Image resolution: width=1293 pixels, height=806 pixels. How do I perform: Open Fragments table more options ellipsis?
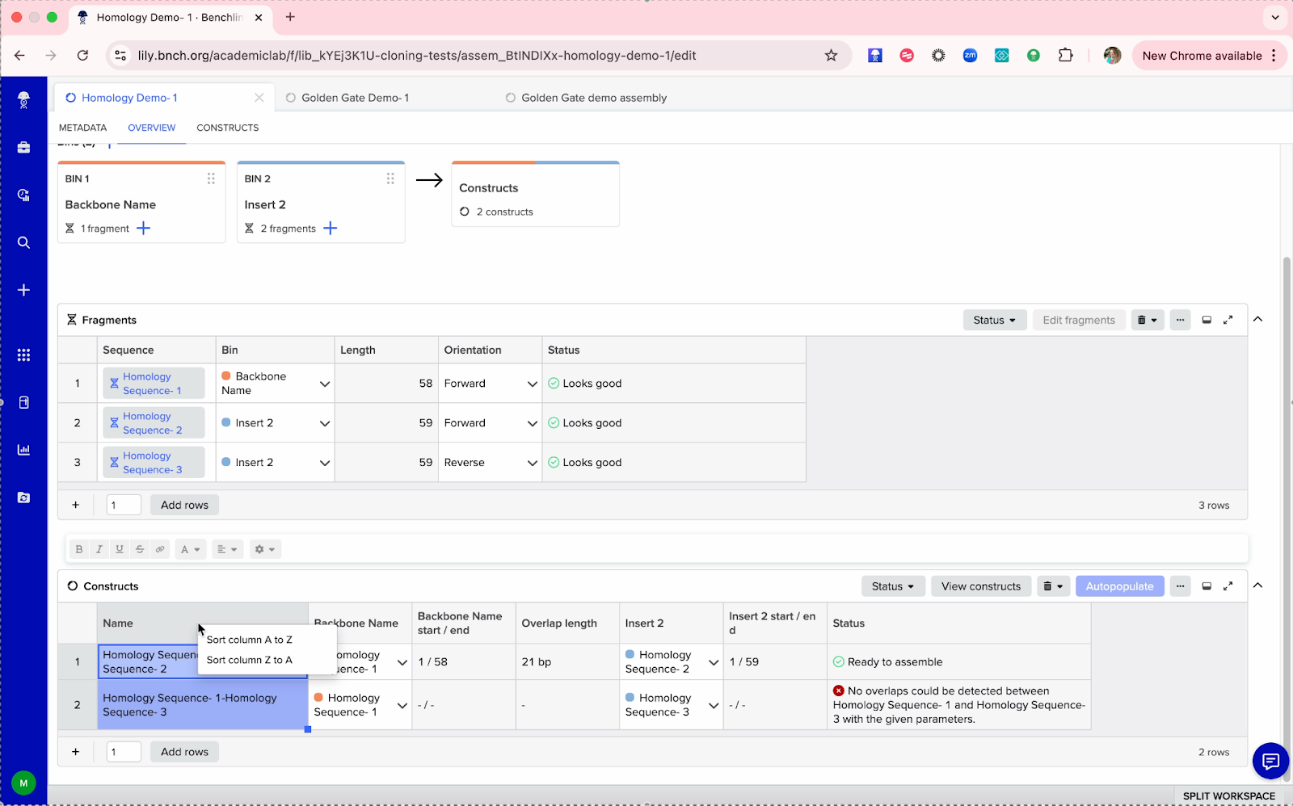coord(1180,320)
